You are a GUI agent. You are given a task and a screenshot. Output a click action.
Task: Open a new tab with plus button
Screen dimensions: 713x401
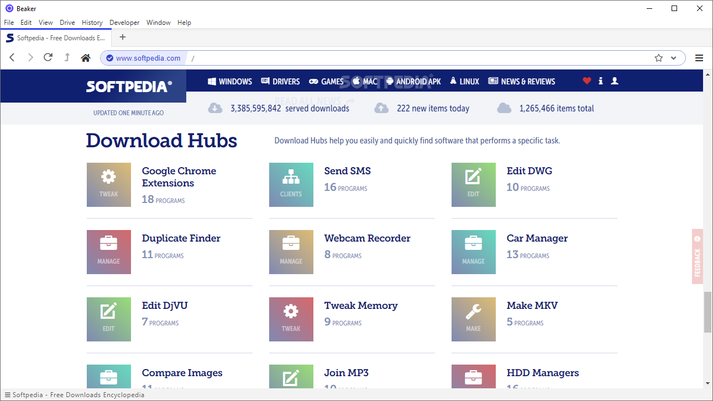coord(123,37)
